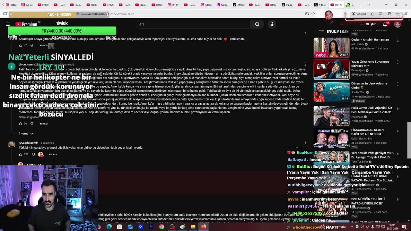Screen dimensions: 411x231
Task: Open options for Polis Girme Dedi video
Action: 398,109
